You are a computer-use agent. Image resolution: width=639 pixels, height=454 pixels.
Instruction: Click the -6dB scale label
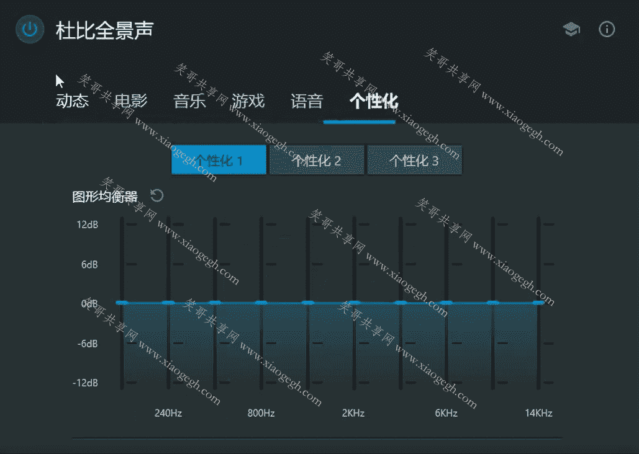coord(87,344)
